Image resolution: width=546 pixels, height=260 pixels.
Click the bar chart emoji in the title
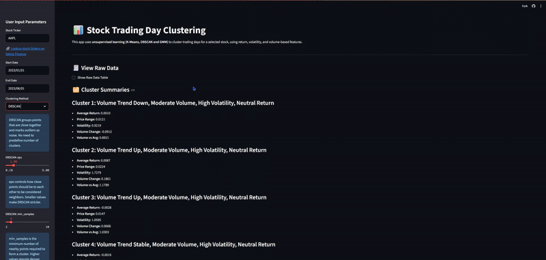(x=78, y=30)
